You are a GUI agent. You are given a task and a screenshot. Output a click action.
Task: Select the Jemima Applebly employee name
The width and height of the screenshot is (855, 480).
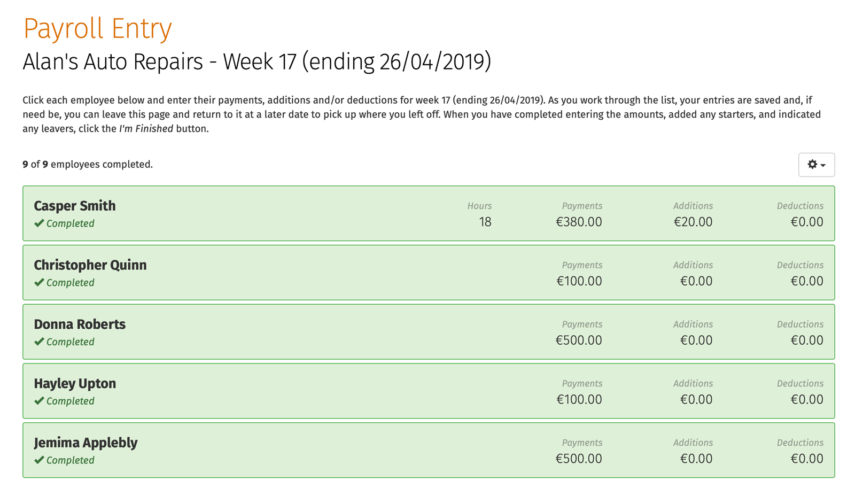tap(85, 443)
